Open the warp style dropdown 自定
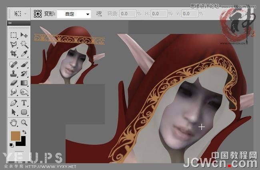 pos(74,14)
